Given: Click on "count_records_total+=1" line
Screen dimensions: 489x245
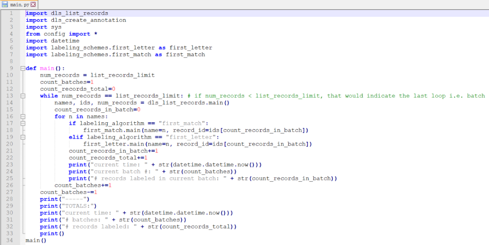Looking at the screenshot, I should click(x=108, y=158).
